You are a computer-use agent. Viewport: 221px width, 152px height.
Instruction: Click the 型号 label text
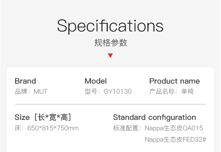click(91, 92)
